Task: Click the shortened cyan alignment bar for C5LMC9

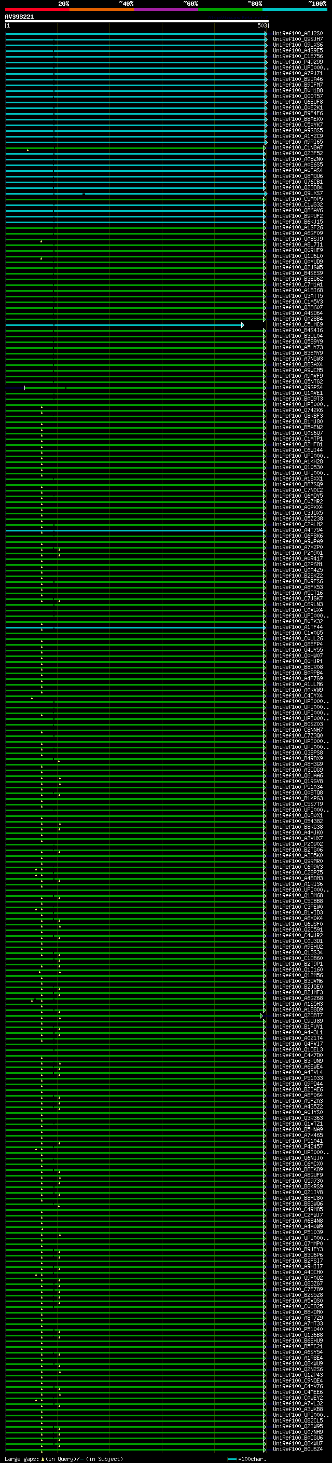Action: pyautogui.click(x=125, y=325)
